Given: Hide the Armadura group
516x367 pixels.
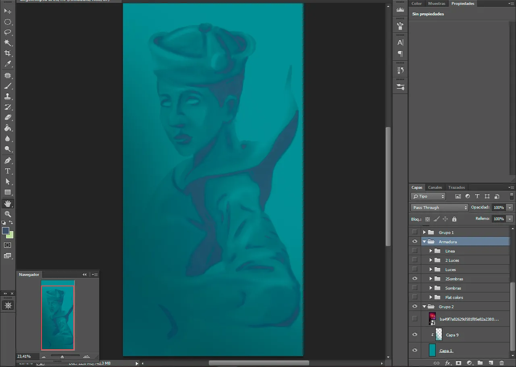Looking at the screenshot, I should click(x=414, y=242).
